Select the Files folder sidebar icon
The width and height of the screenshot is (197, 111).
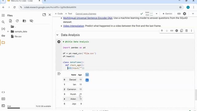(x=3, y=43)
